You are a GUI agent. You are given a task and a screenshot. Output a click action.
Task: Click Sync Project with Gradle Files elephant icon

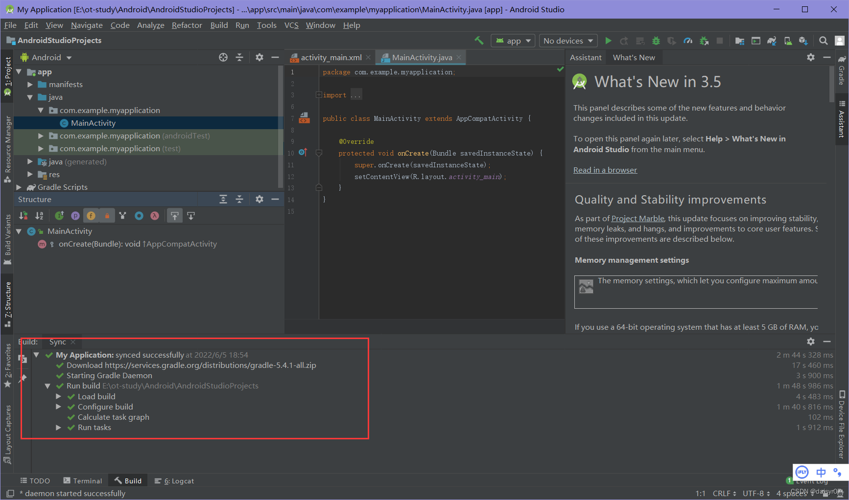[x=772, y=41]
